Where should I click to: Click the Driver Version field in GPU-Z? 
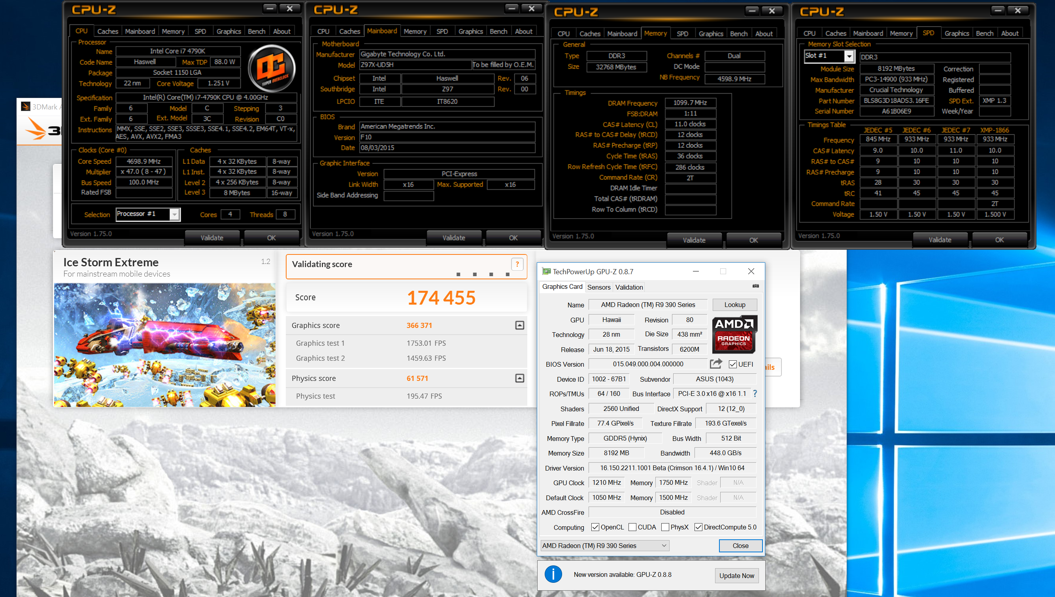click(x=672, y=468)
